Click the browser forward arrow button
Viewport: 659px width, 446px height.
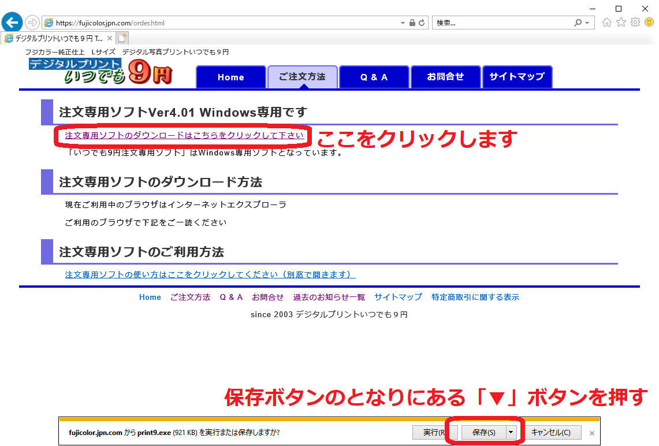[32, 23]
